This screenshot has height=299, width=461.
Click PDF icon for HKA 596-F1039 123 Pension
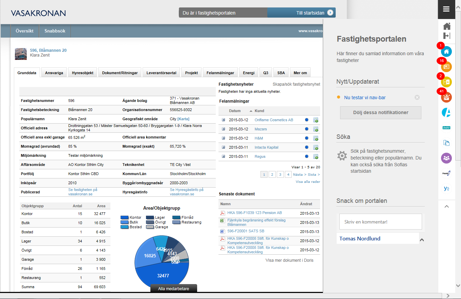pyautogui.click(x=223, y=213)
